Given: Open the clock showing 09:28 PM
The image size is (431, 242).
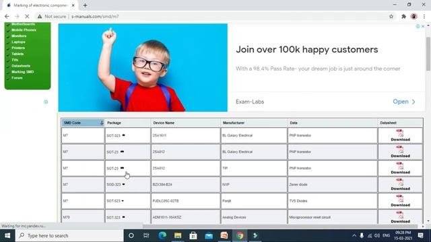Looking at the screenshot, I should tap(403, 235).
